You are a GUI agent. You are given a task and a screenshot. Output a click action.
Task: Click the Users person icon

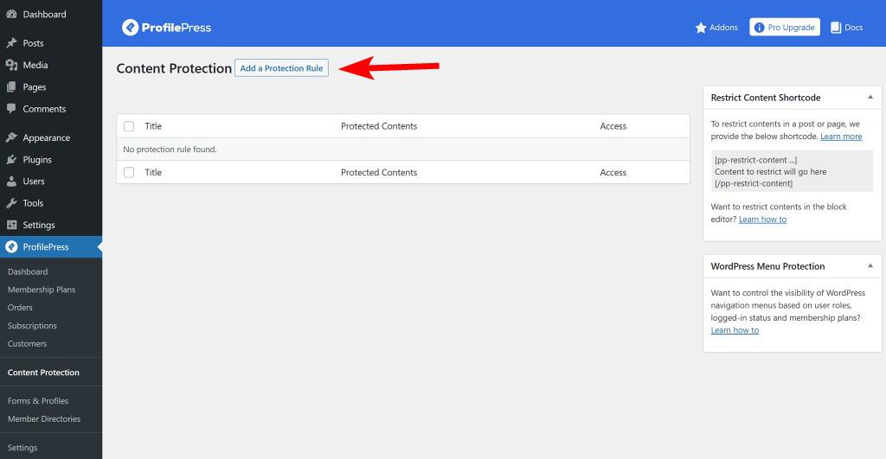click(11, 182)
